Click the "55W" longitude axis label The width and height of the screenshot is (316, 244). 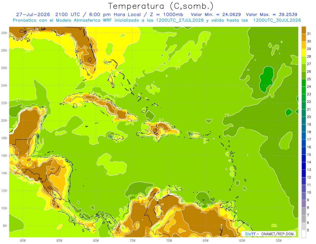point(279,241)
